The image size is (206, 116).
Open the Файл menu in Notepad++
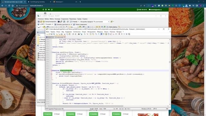point(48,32)
